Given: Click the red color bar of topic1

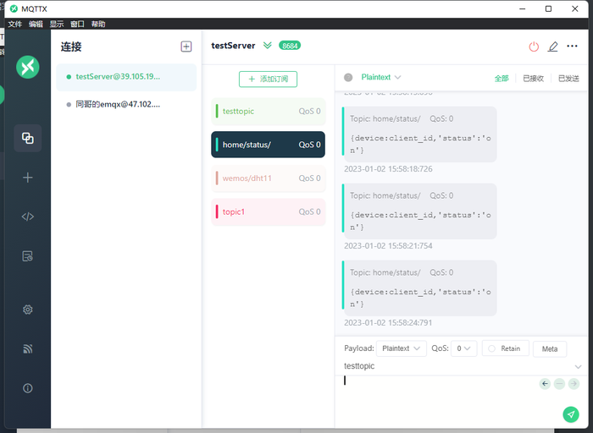Looking at the screenshot, I should [x=217, y=211].
